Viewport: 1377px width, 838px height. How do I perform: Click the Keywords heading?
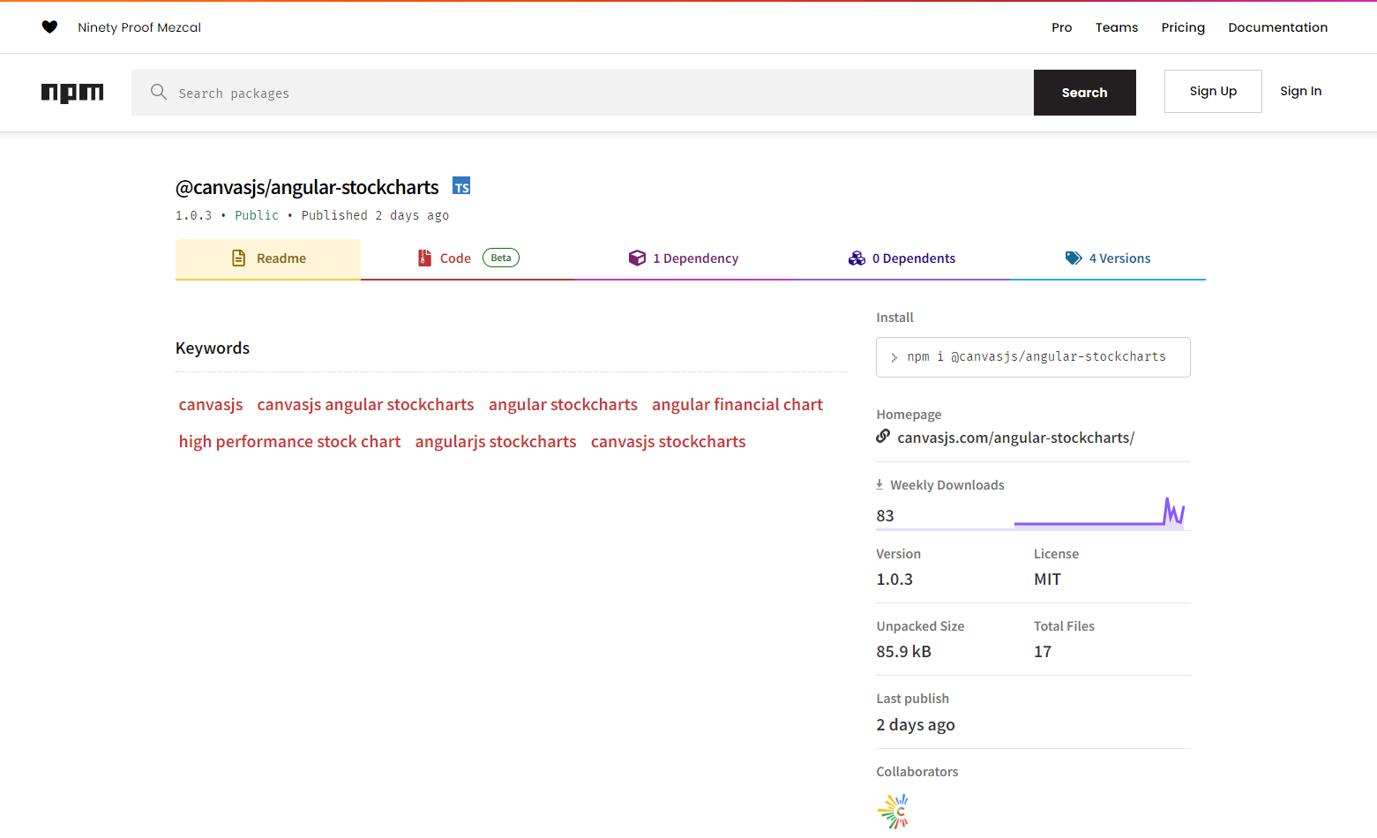coord(213,348)
